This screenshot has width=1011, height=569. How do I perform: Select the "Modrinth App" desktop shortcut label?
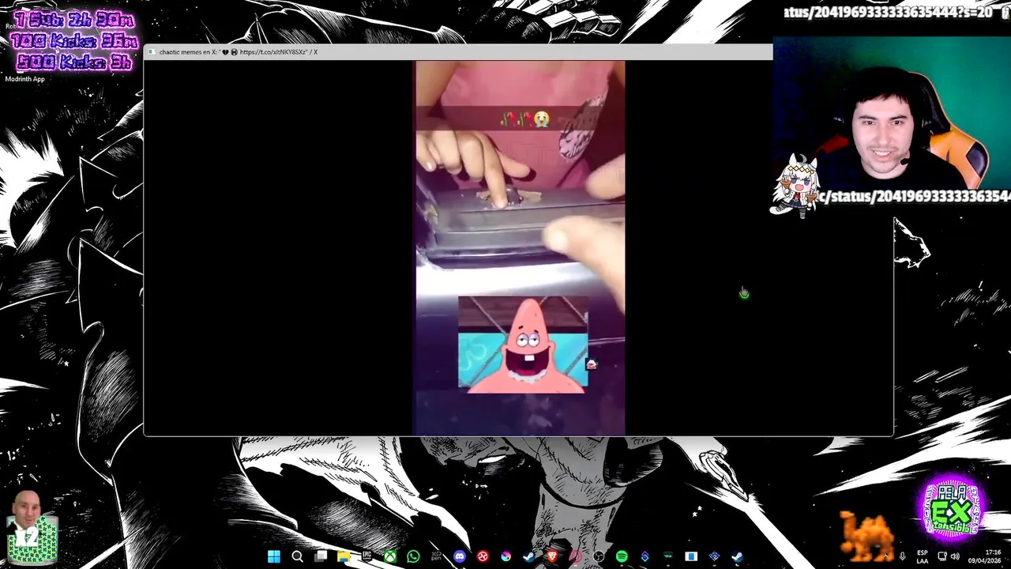tap(25, 79)
